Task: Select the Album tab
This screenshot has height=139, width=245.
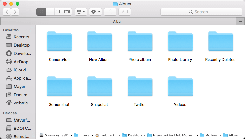Action: (x=118, y=21)
